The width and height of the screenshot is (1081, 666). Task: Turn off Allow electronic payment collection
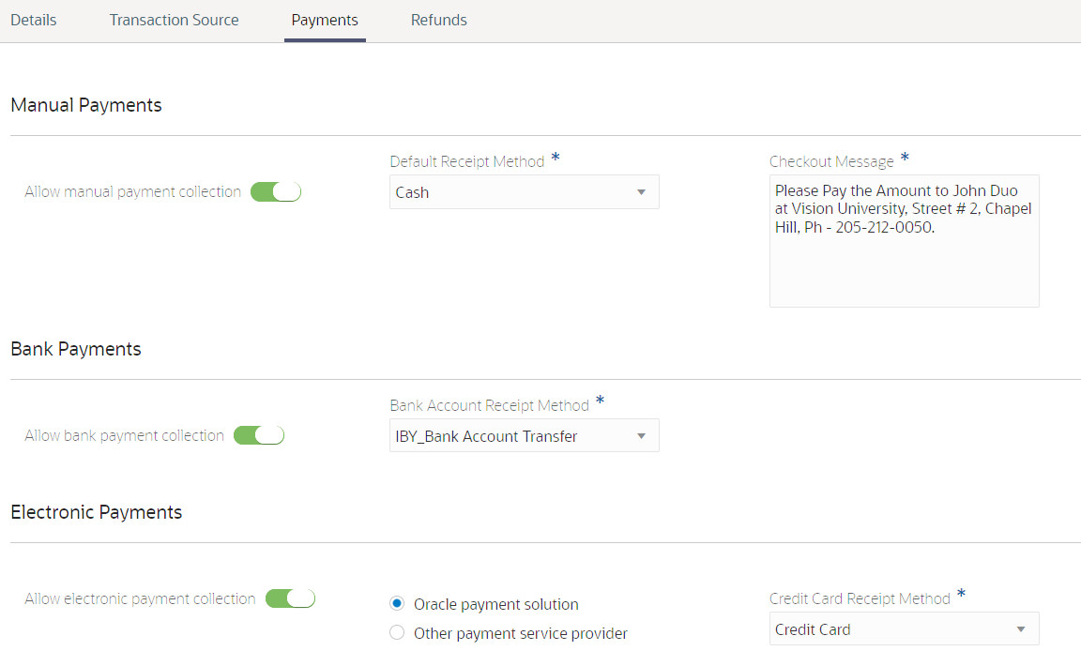click(291, 598)
